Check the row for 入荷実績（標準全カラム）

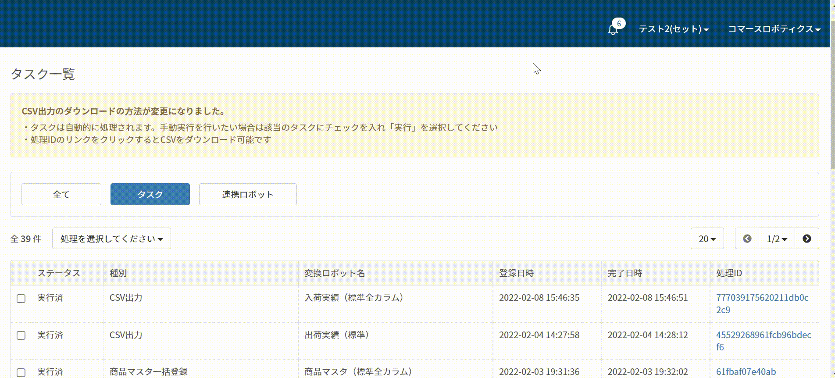pos(21,299)
